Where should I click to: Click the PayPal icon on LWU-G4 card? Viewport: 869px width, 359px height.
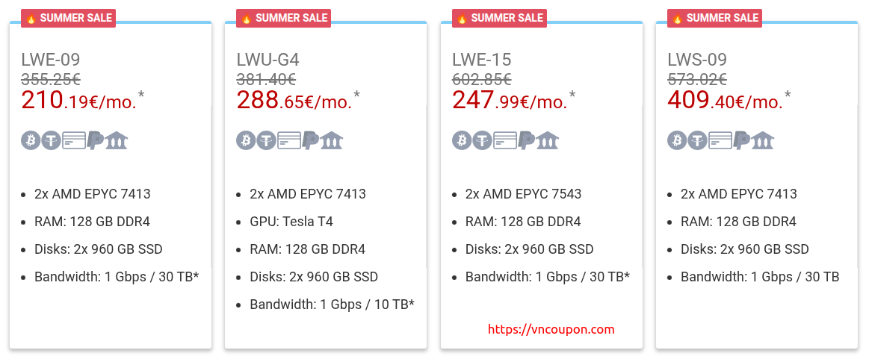[x=312, y=140]
